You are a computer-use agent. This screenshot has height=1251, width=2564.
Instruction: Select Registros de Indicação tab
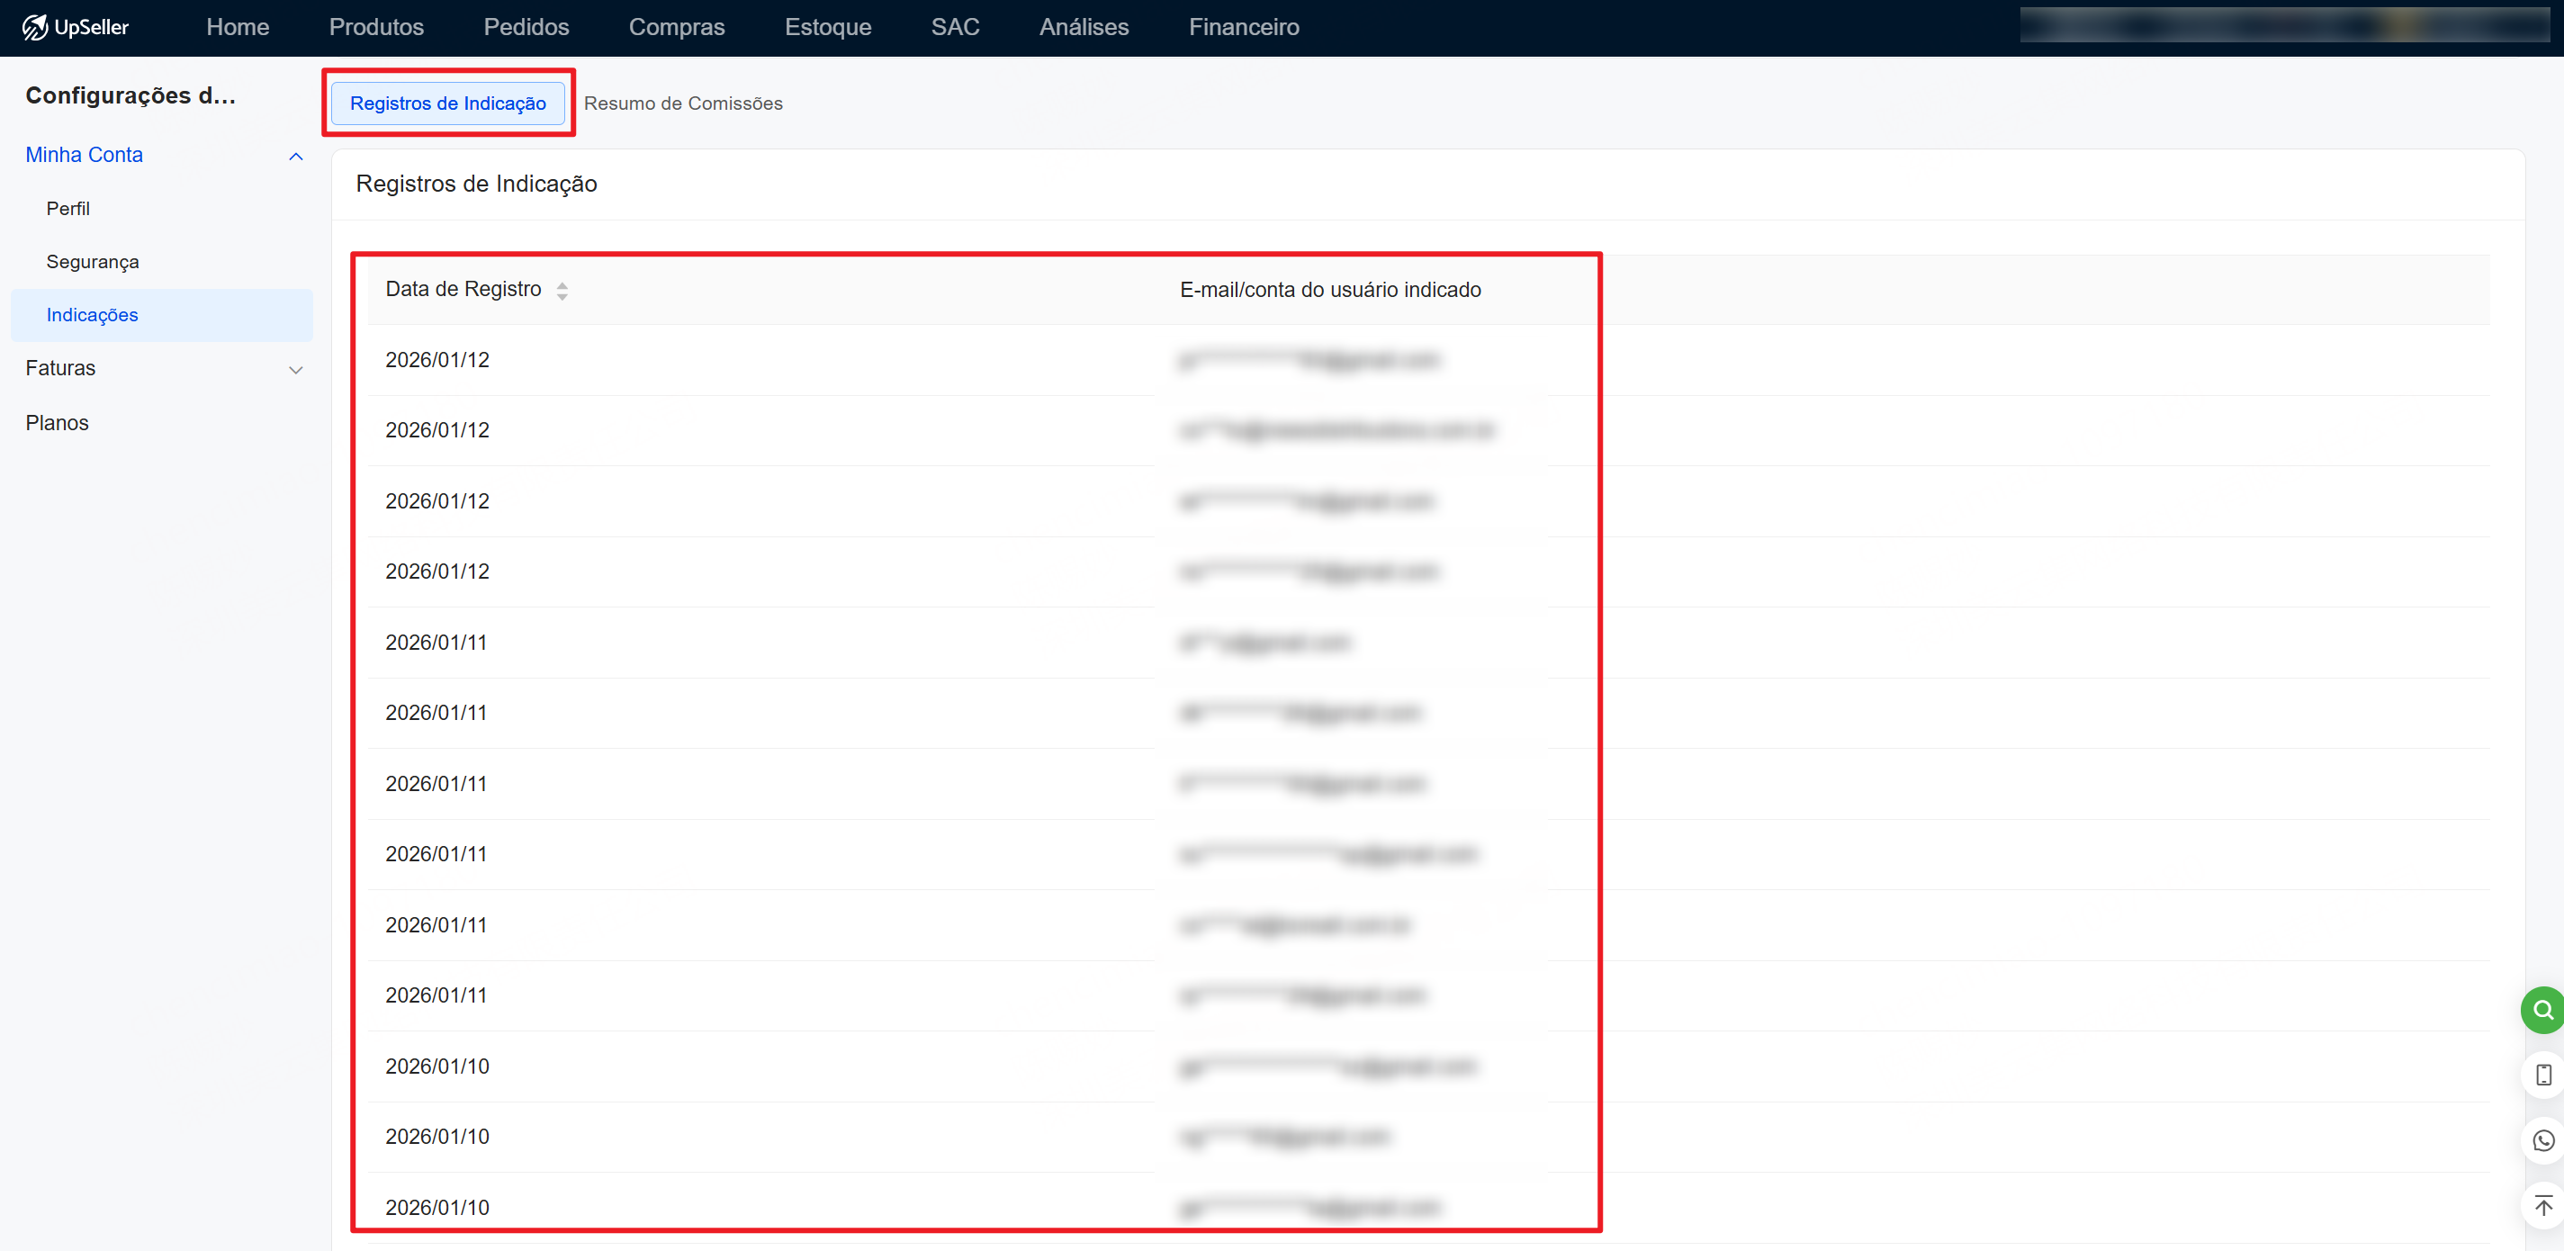tap(448, 103)
